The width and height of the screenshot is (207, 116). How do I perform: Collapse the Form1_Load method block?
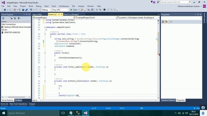(45, 67)
